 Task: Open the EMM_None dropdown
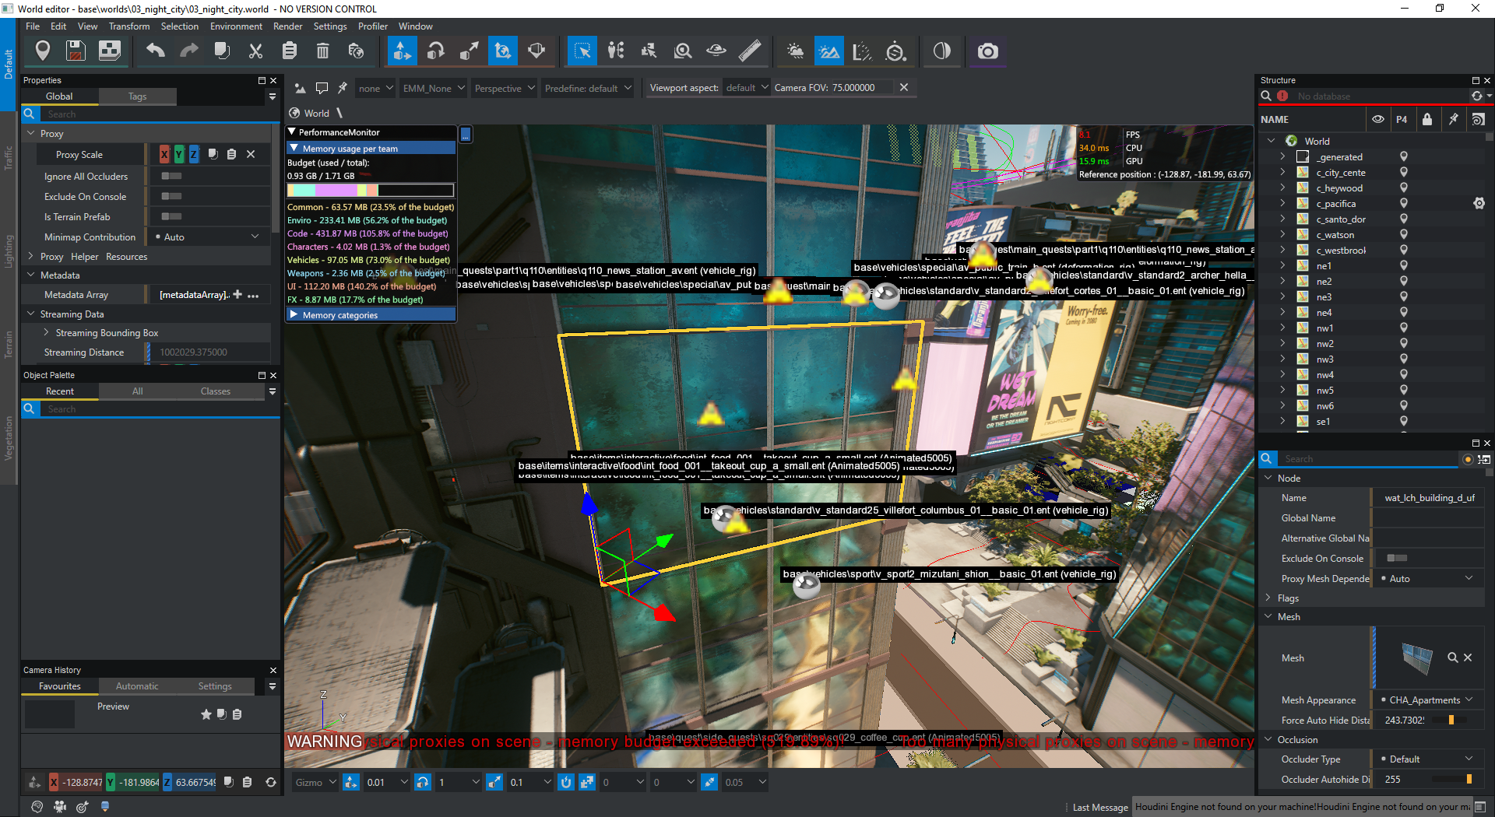point(434,89)
